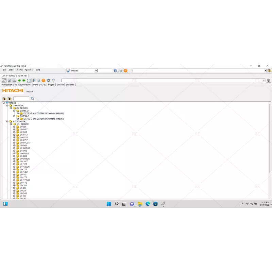
Task: Switch to the Bulletins tab
Action: click(x=70, y=85)
